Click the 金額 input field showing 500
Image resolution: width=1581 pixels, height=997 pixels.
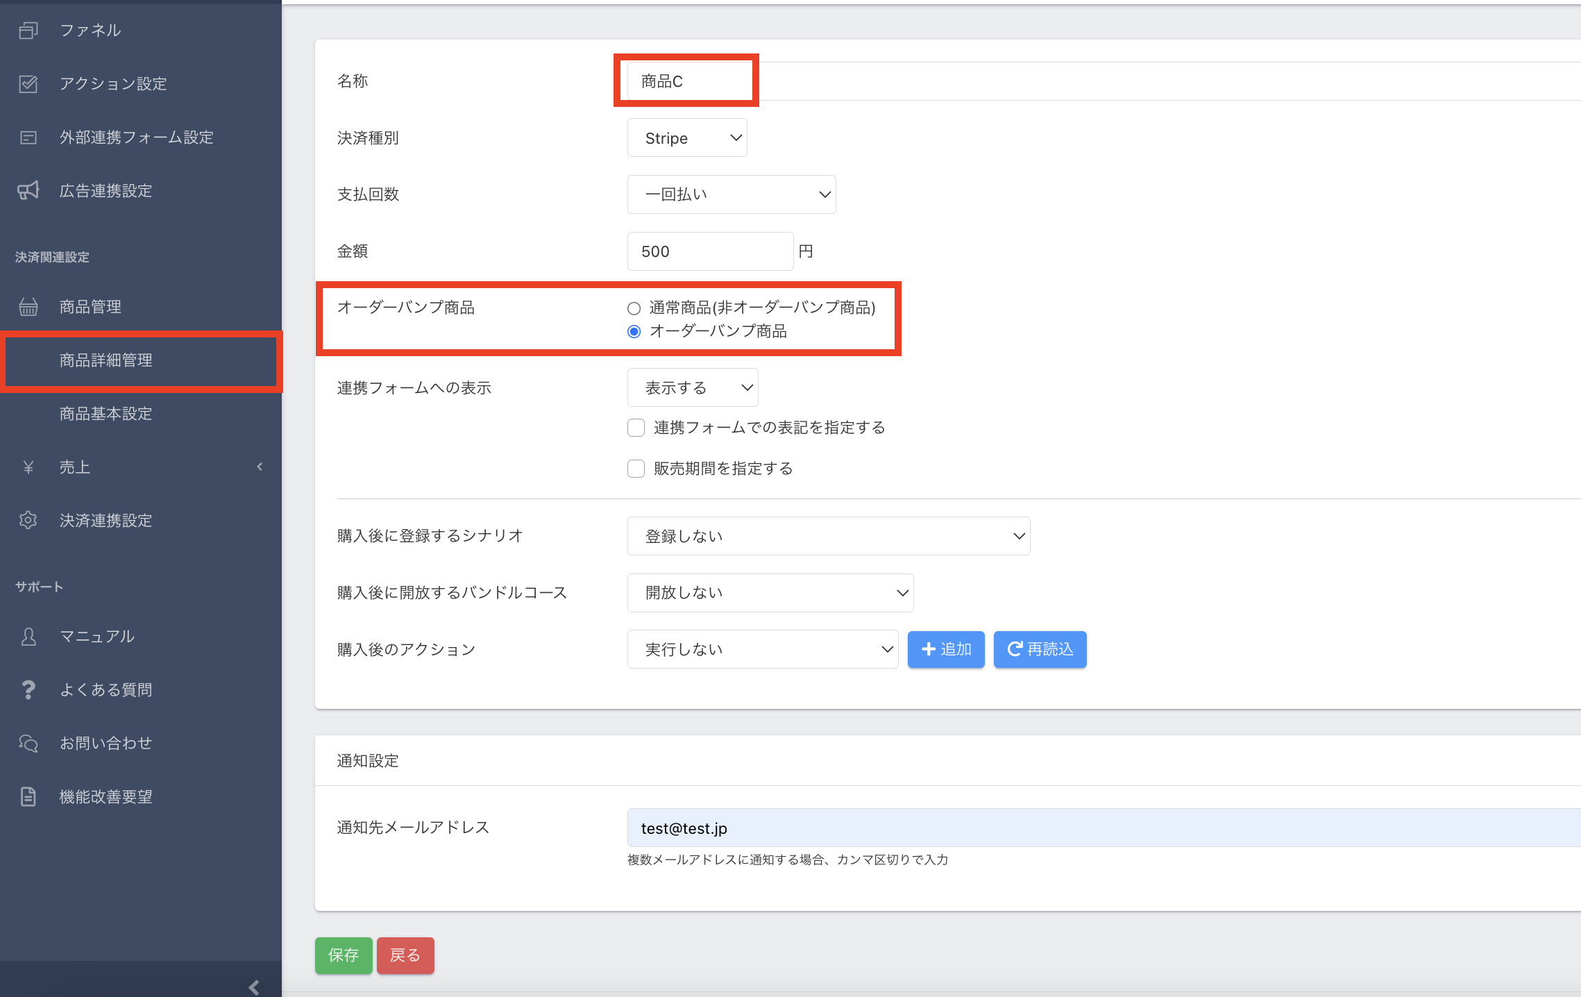coord(709,251)
